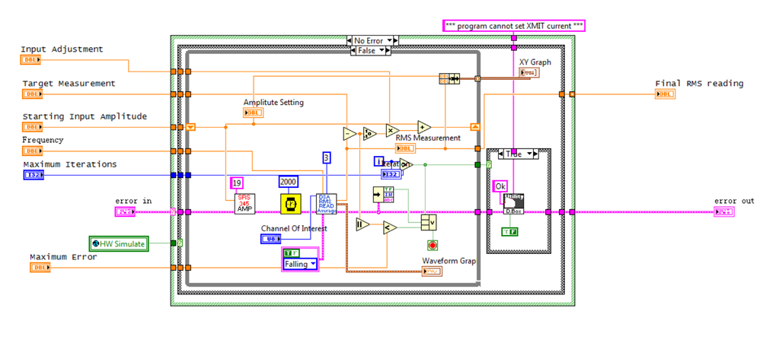Toggle the HW Simulate global boolean
Viewport: 760px width, 343px height.
tap(120, 244)
